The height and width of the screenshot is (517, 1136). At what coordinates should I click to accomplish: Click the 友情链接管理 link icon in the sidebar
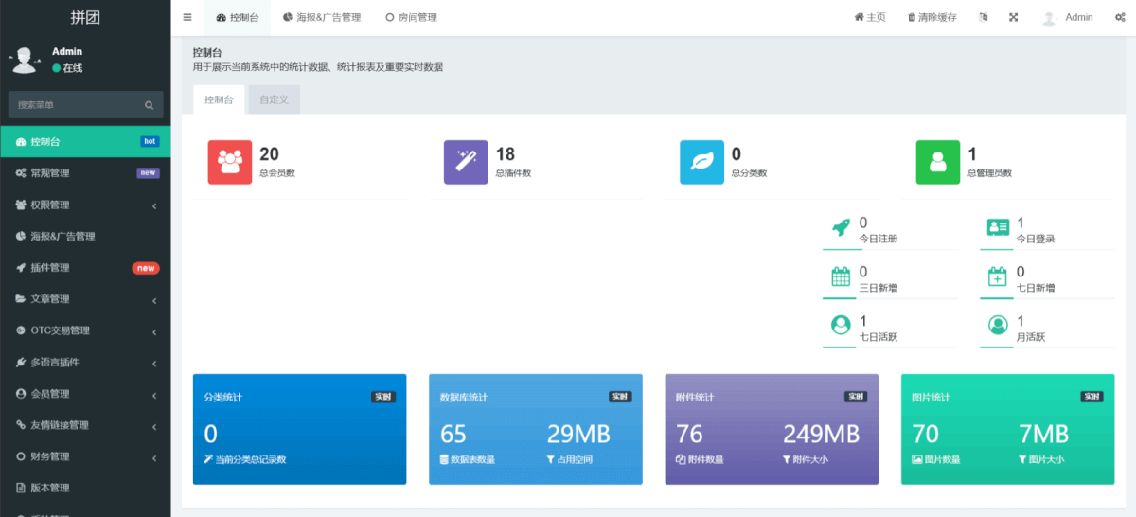pos(21,425)
